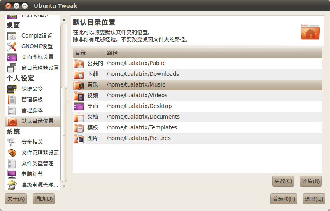Select path /home/tualatrix/Pictures
The width and height of the screenshot is (330, 211).
pos(139,138)
